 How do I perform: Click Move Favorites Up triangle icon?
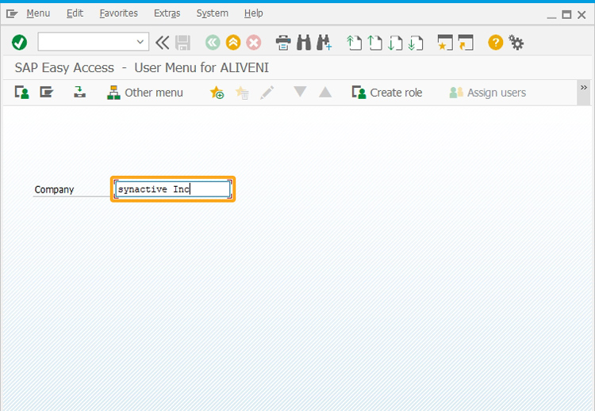tap(325, 92)
